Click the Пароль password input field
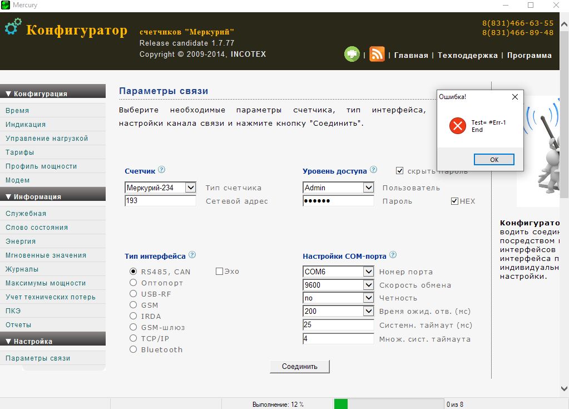This screenshot has width=569, height=409. coord(338,201)
